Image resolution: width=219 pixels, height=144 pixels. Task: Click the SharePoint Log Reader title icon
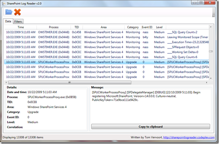4,4
